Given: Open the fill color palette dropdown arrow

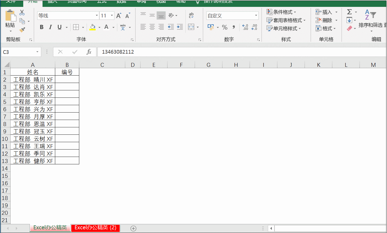Looking at the screenshot, I should pos(100,27).
